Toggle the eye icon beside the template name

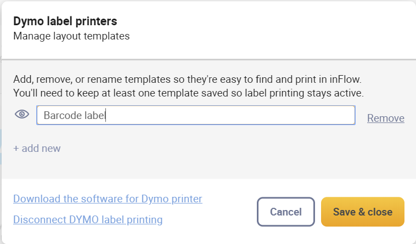tap(22, 114)
